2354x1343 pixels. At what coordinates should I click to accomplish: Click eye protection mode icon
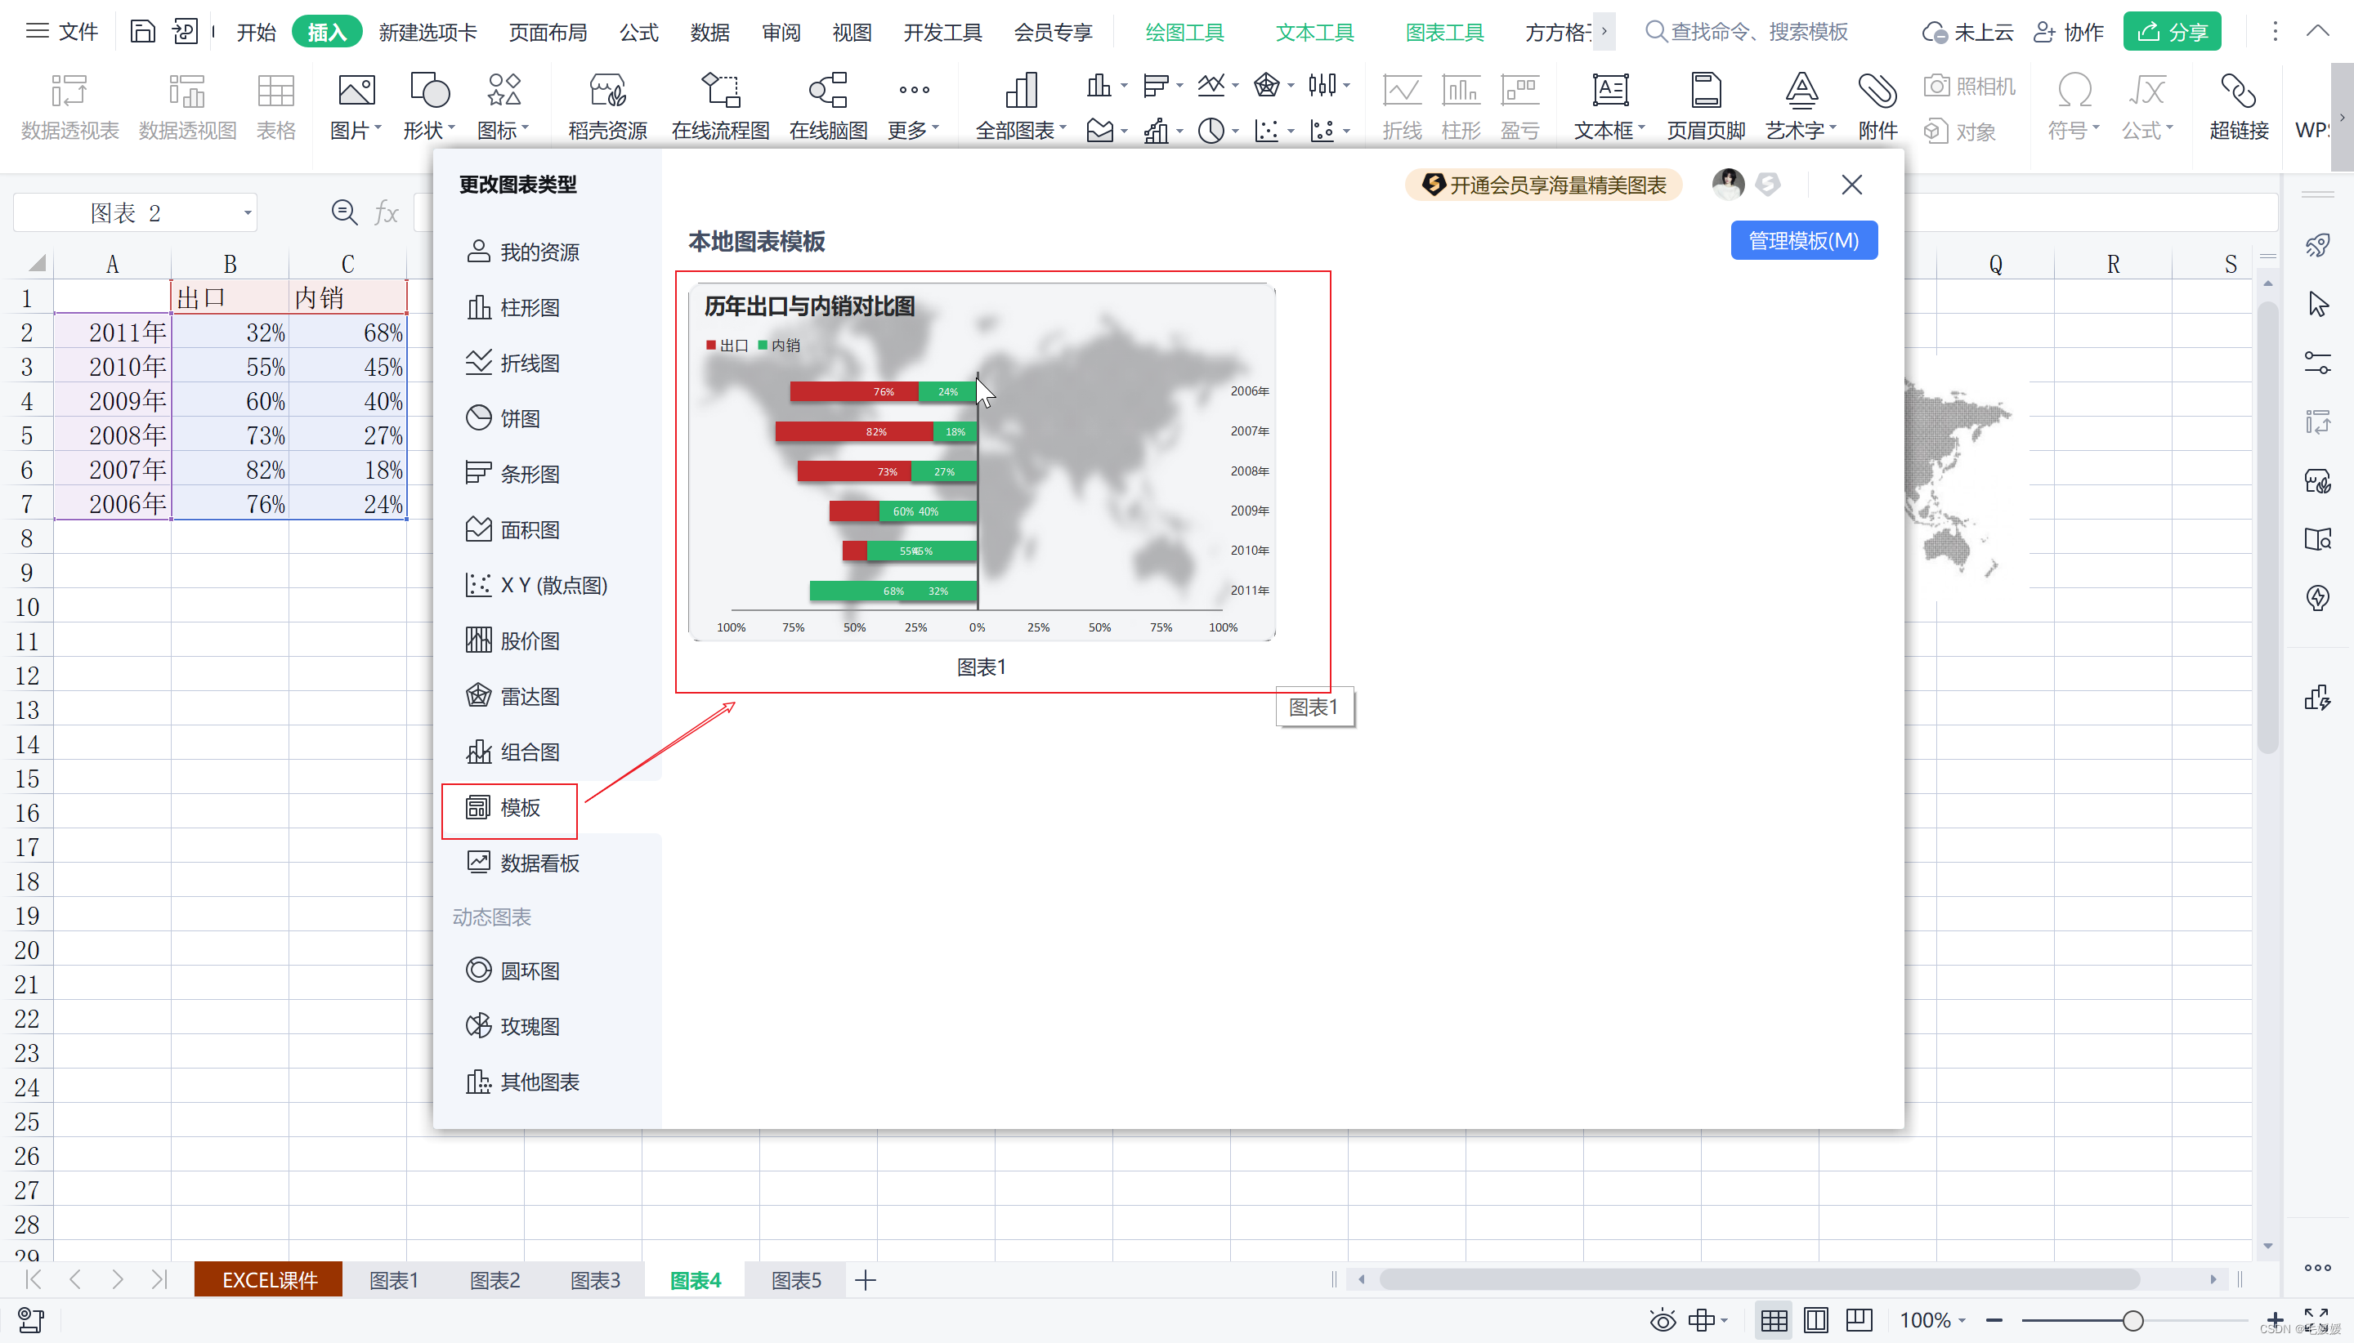pos(1662,1320)
